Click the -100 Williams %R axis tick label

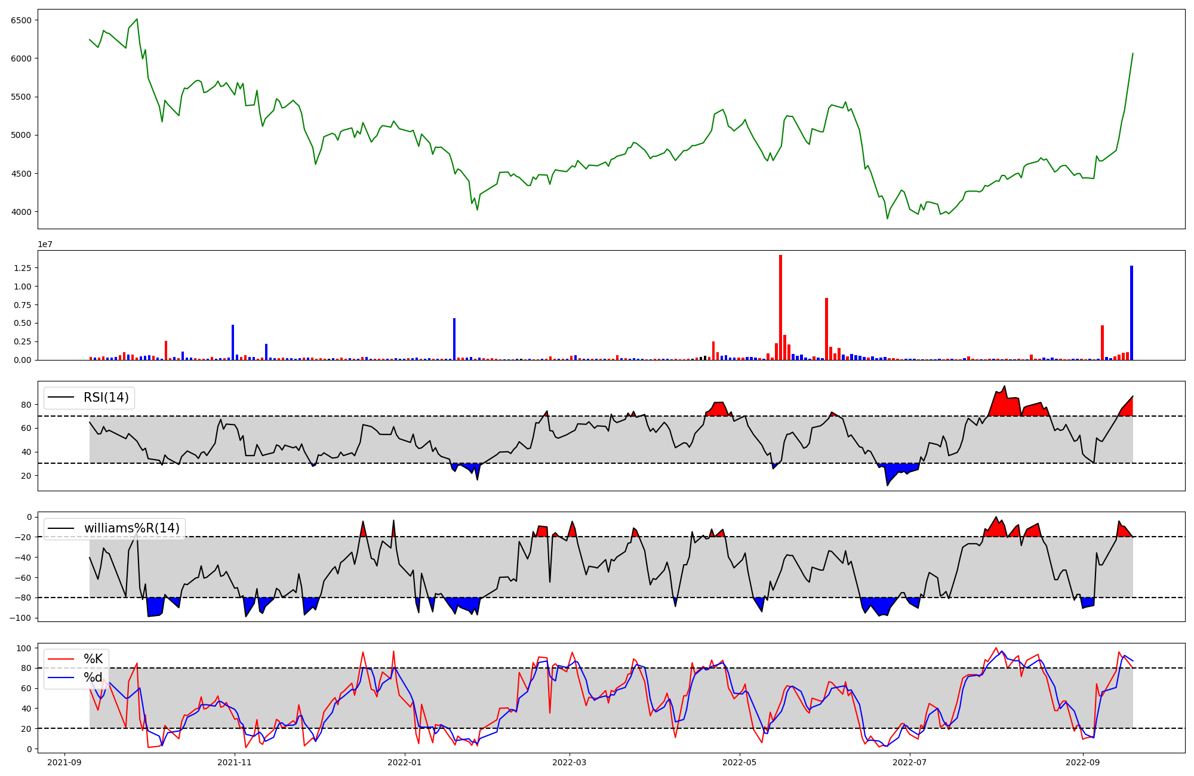pyautogui.click(x=20, y=618)
